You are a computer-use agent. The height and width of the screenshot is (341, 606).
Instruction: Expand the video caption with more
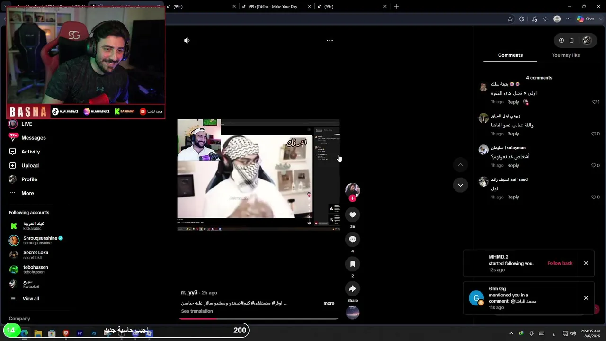click(329, 303)
